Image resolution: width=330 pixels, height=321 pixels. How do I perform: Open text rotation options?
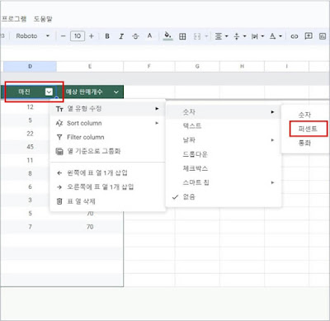276,36
